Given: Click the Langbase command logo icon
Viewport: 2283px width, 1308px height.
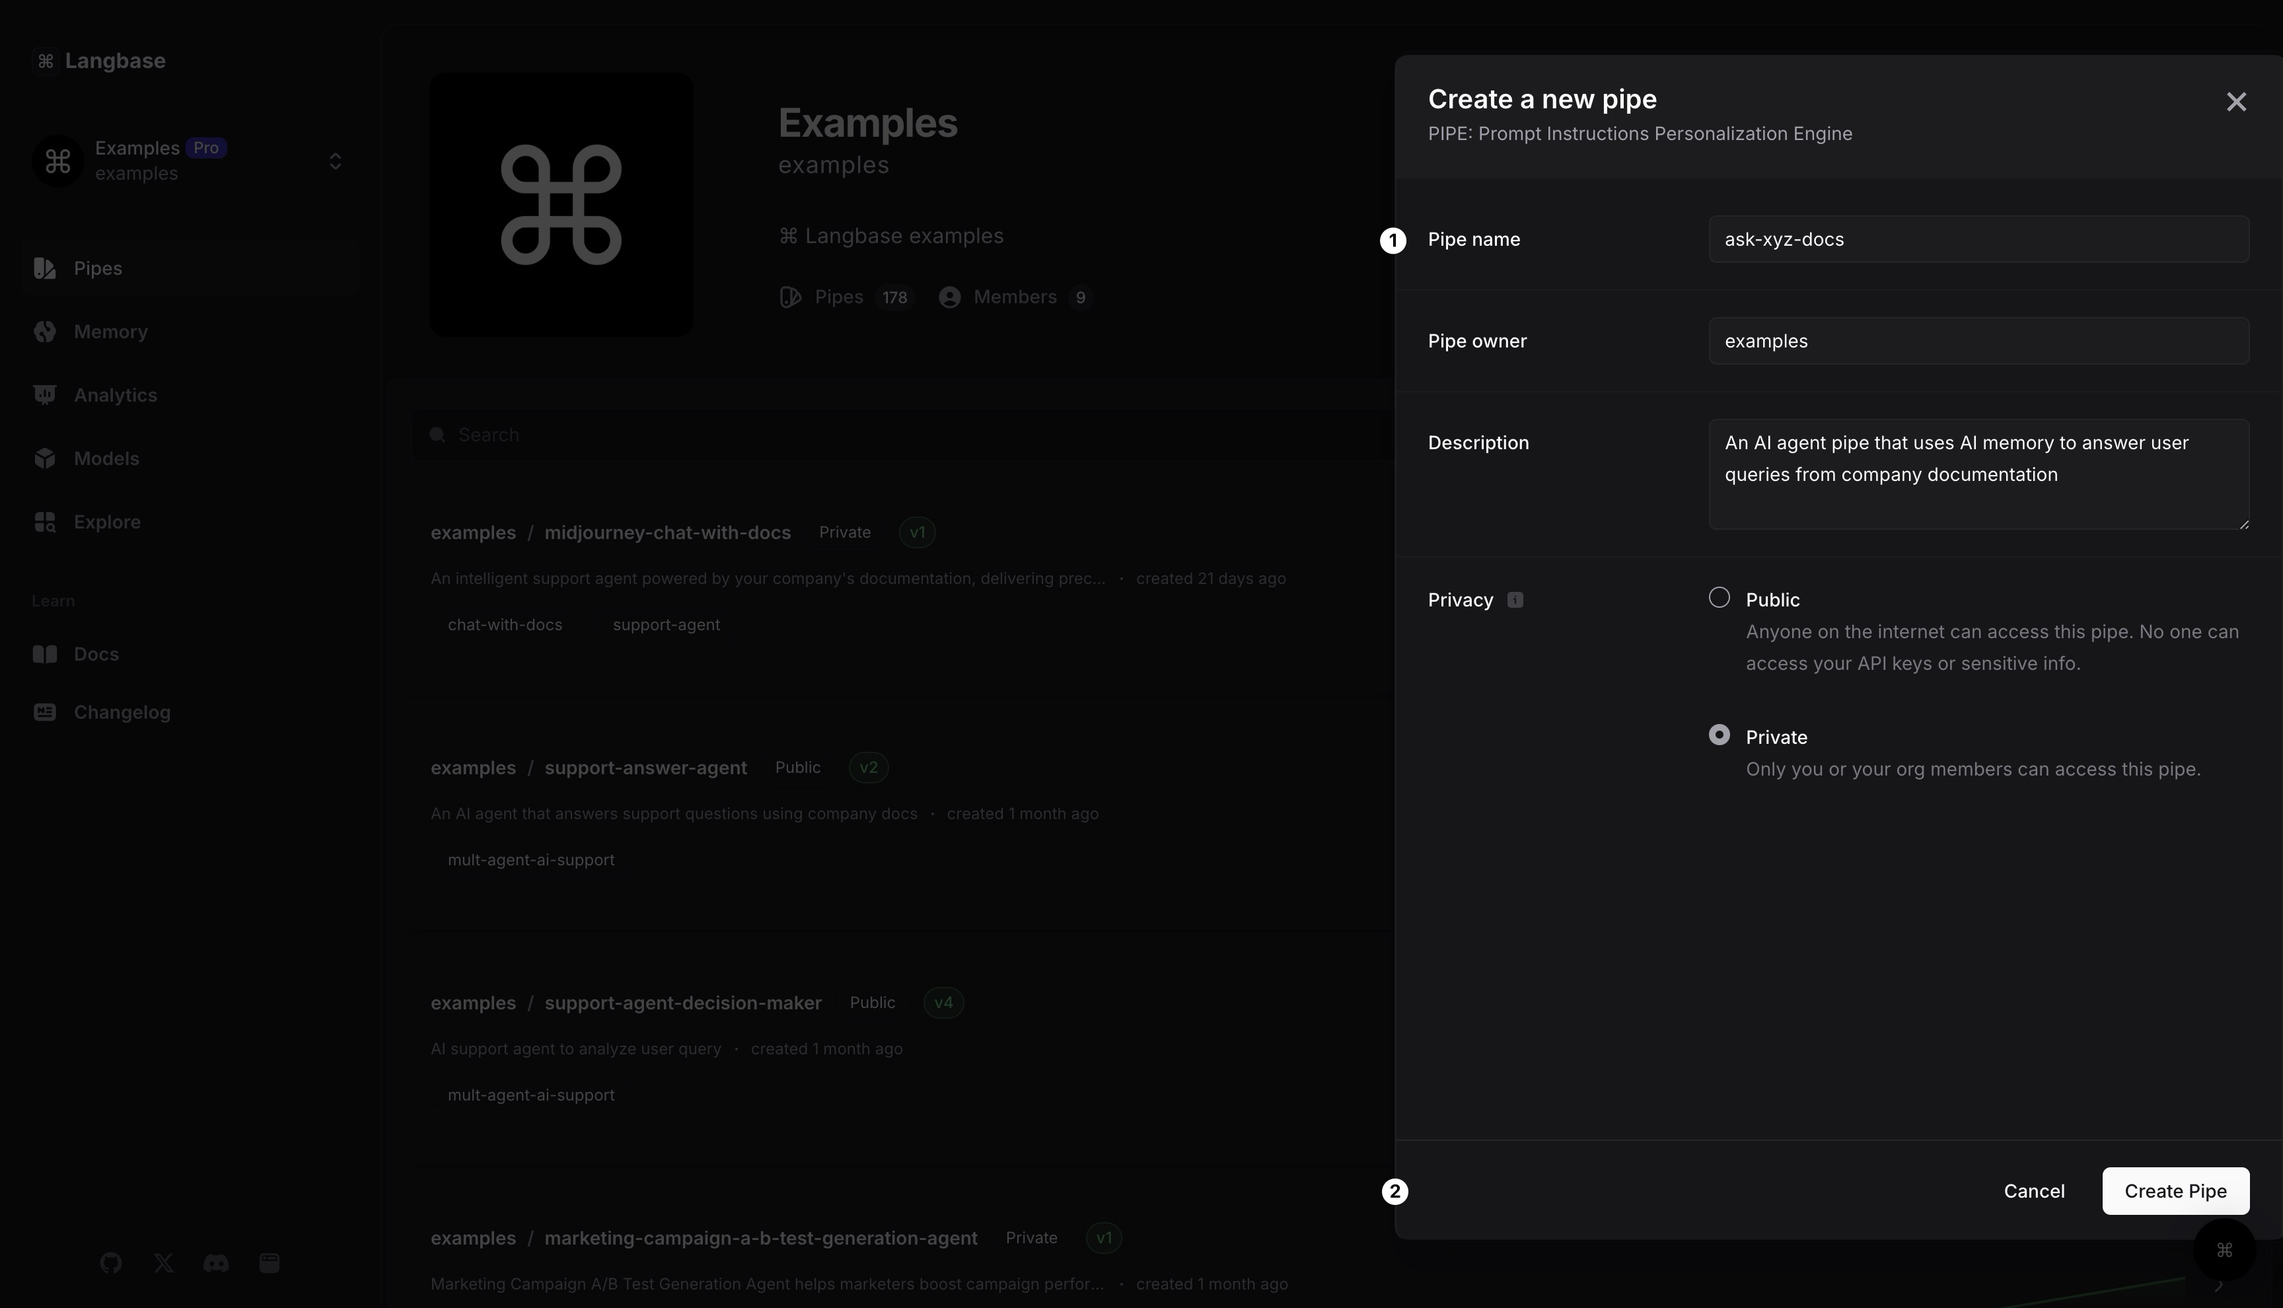Looking at the screenshot, I should click(x=46, y=61).
